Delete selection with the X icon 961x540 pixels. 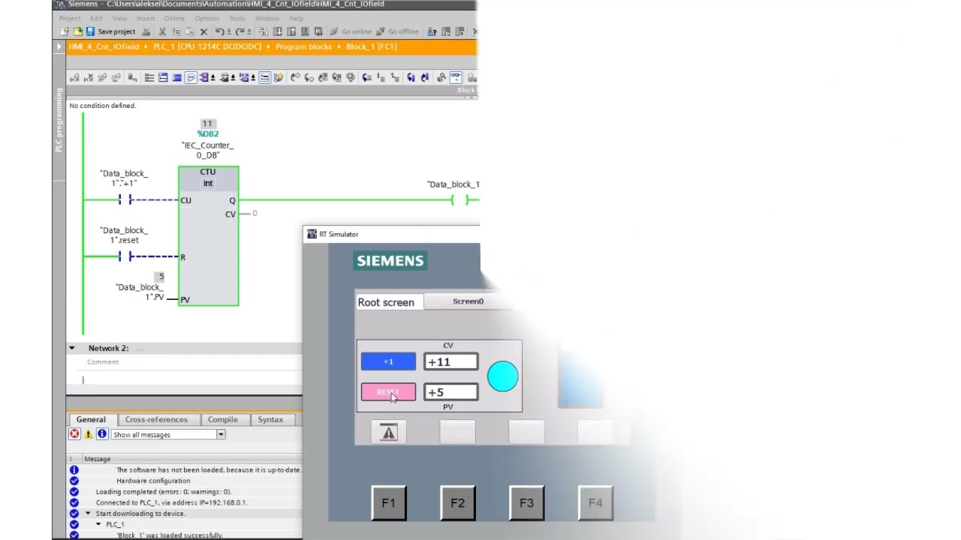pos(203,31)
